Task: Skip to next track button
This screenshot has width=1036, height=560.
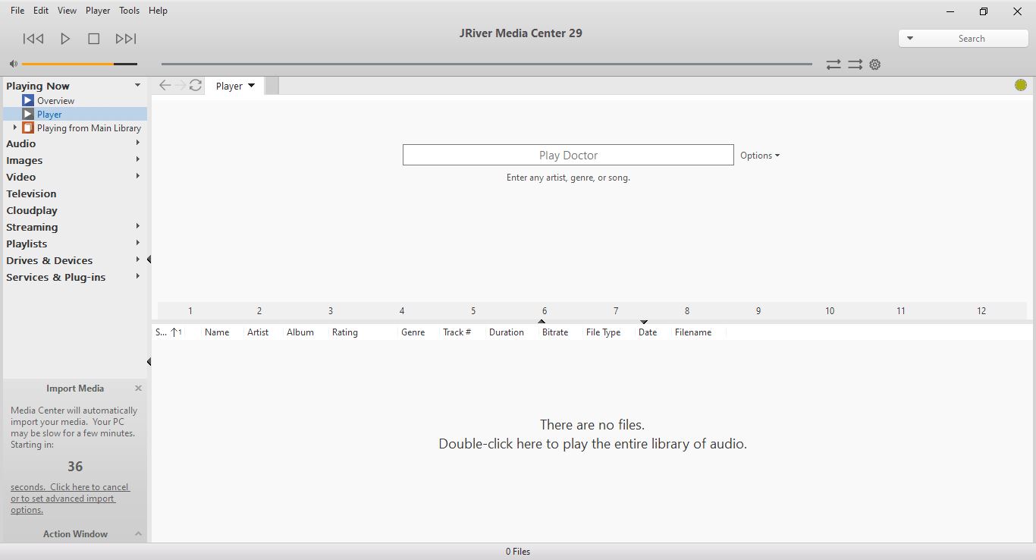Action: pyautogui.click(x=126, y=39)
